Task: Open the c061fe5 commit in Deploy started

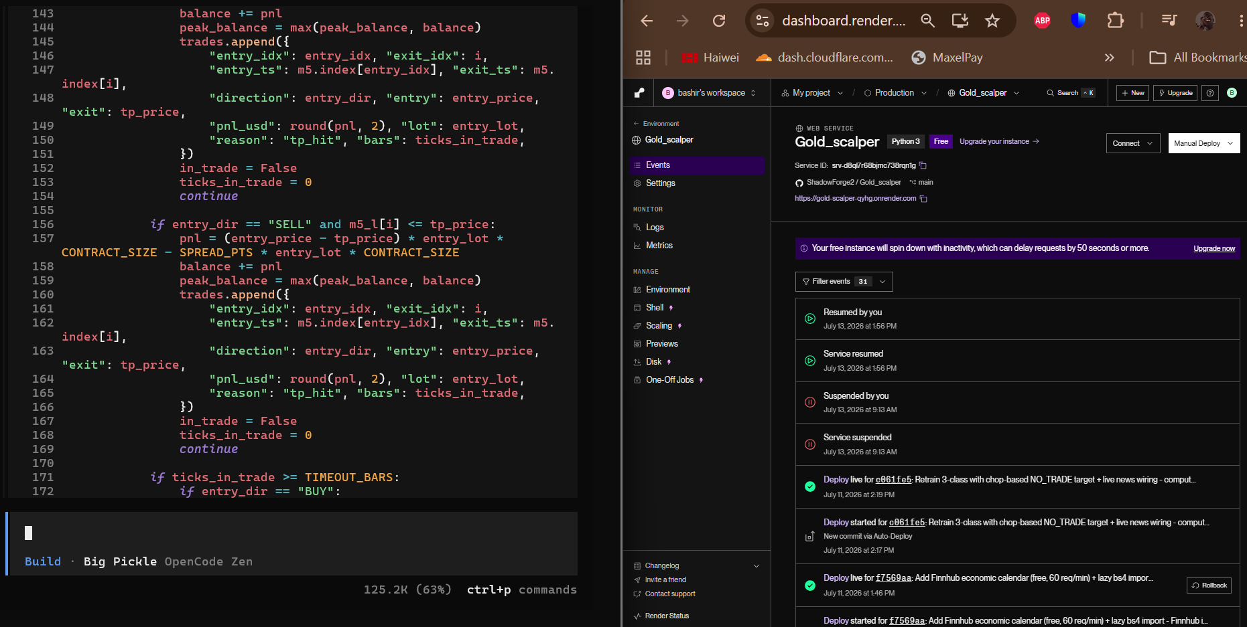Action: 907,523
